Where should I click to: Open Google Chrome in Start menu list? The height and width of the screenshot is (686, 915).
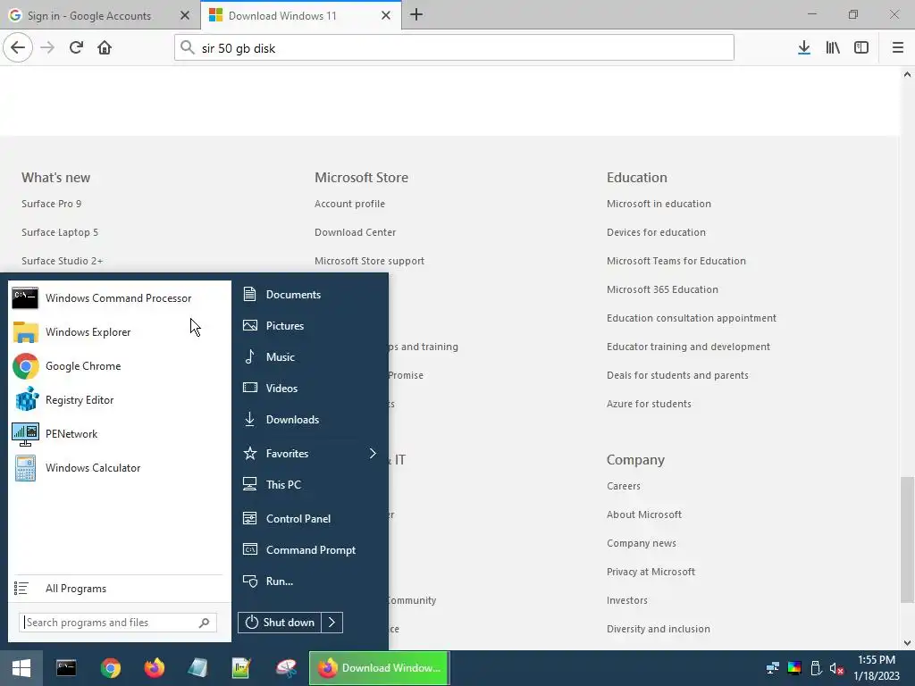pos(120,365)
